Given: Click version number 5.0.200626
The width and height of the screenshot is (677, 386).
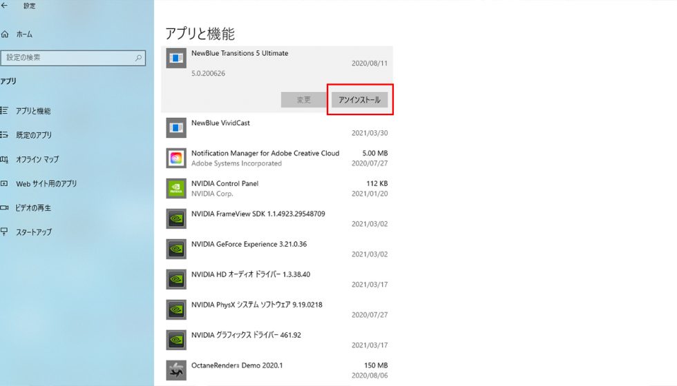Looking at the screenshot, I should point(208,73).
